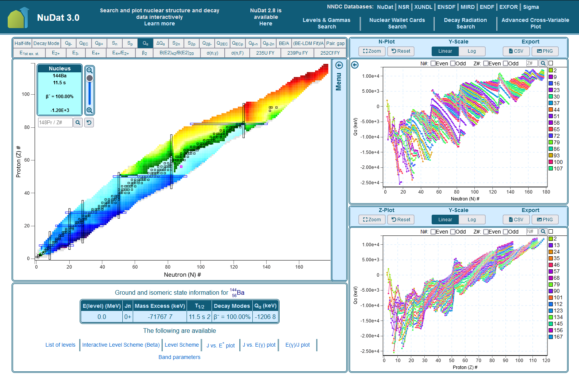Toggle Z# Even checkbox in N-Plot
The height and width of the screenshot is (374, 579).
pos(486,63)
